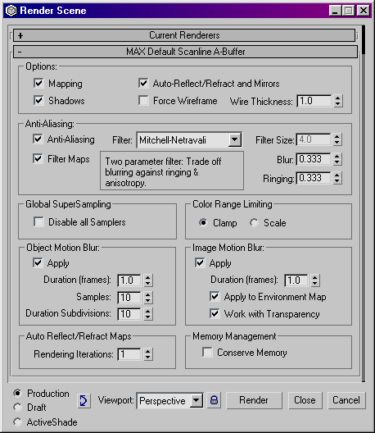Click the swap render settings arrow icon
Screen dimensions: 375x433
click(84, 400)
